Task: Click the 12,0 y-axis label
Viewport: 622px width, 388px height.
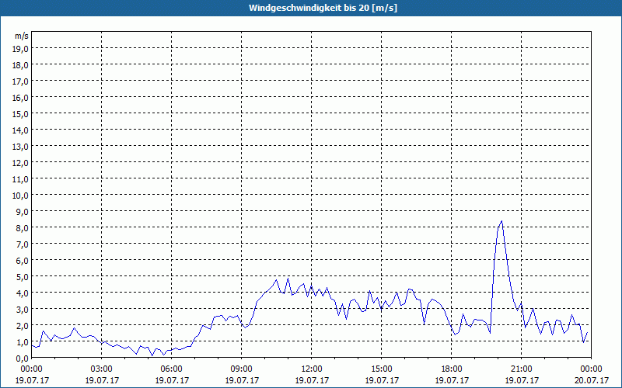Action: point(22,163)
